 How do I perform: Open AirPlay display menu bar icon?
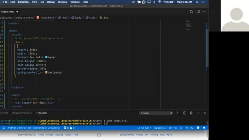pos(149,2)
